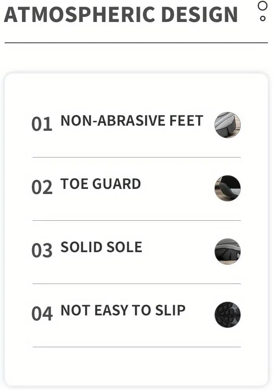Image resolution: width=273 pixels, height=390 pixels.
Task: Click the number 01 marker
Action: pos(42,124)
